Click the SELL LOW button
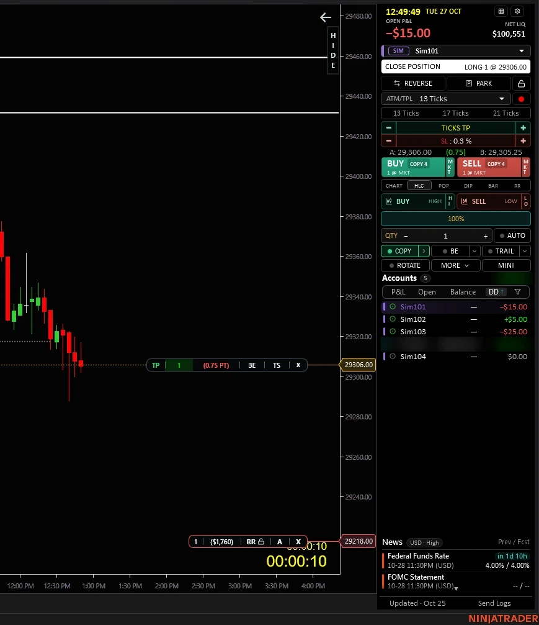This screenshot has width=539, height=625. tap(489, 201)
